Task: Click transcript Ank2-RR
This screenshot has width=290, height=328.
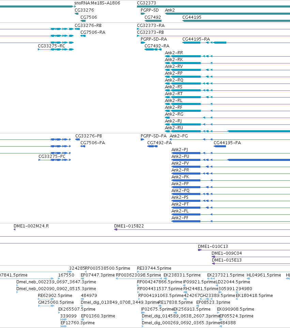Action: coord(174,53)
